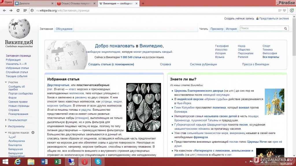Open Церковь Екатерининского дворца link
Screen dimensions: 296x166
point(199,91)
